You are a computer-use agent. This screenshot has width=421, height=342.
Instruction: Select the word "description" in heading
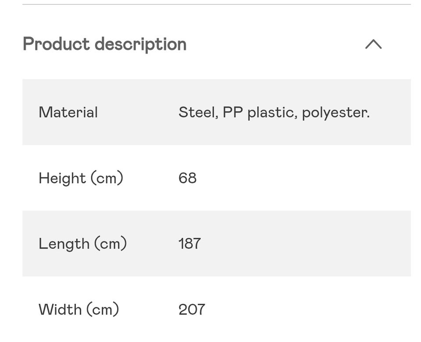(140, 44)
